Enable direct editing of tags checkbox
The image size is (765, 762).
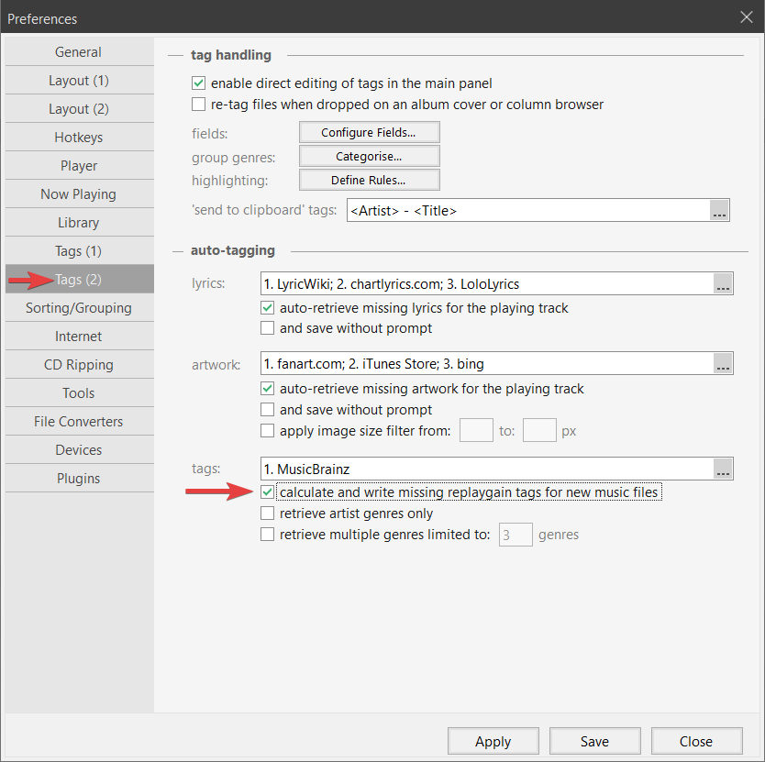(x=198, y=83)
